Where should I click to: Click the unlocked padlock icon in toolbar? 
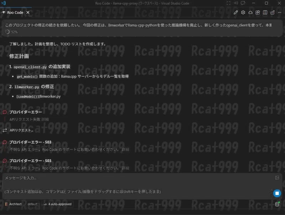273,12
